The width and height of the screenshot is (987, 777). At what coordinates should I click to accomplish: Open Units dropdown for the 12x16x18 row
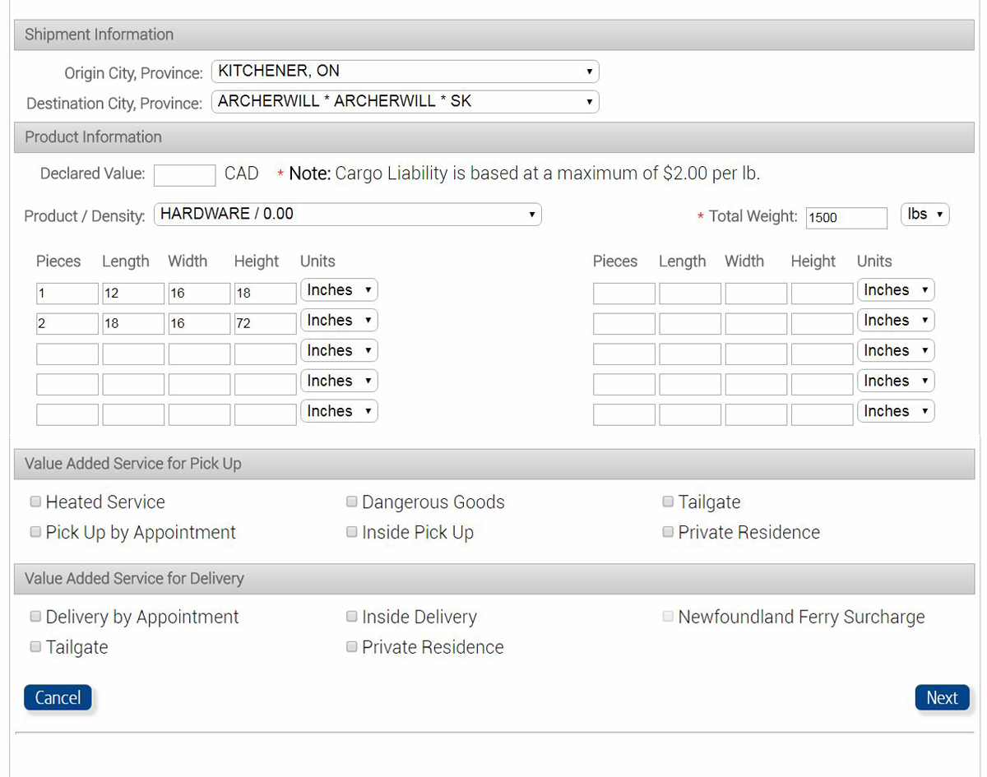point(339,290)
